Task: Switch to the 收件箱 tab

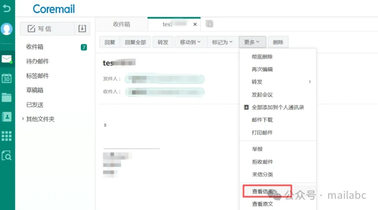Action: tap(121, 24)
